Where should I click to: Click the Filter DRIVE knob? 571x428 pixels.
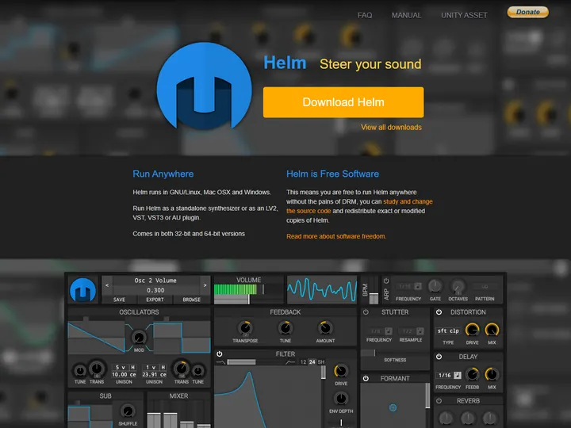click(341, 371)
